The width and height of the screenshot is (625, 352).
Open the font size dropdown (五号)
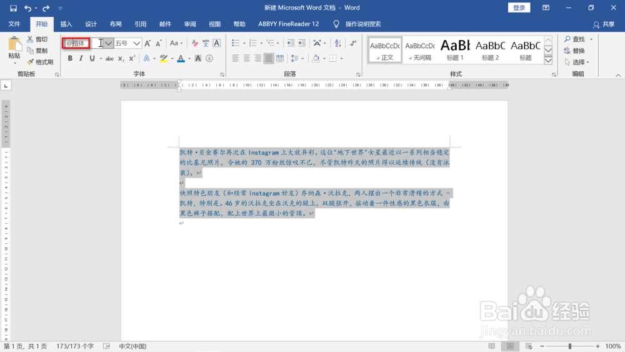pyautogui.click(x=137, y=43)
